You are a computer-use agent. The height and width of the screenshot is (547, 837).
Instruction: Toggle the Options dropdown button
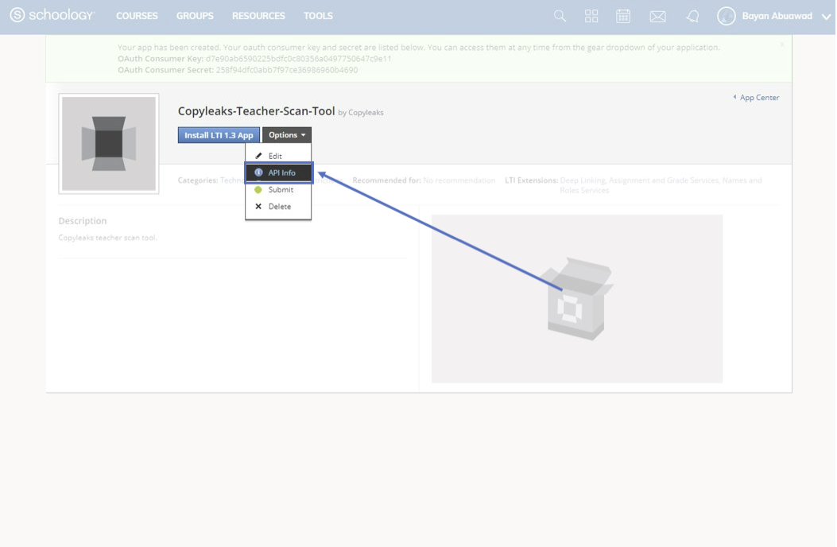[287, 135]
